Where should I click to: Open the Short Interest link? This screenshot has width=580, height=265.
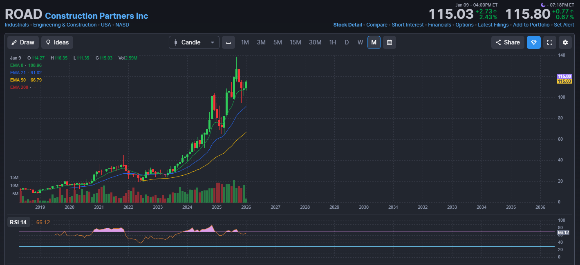[408, 25]
